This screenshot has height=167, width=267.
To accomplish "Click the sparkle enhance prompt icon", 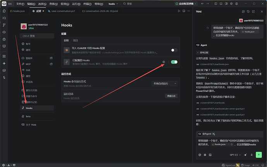I will pyautogui.click(x=245, y=155).
